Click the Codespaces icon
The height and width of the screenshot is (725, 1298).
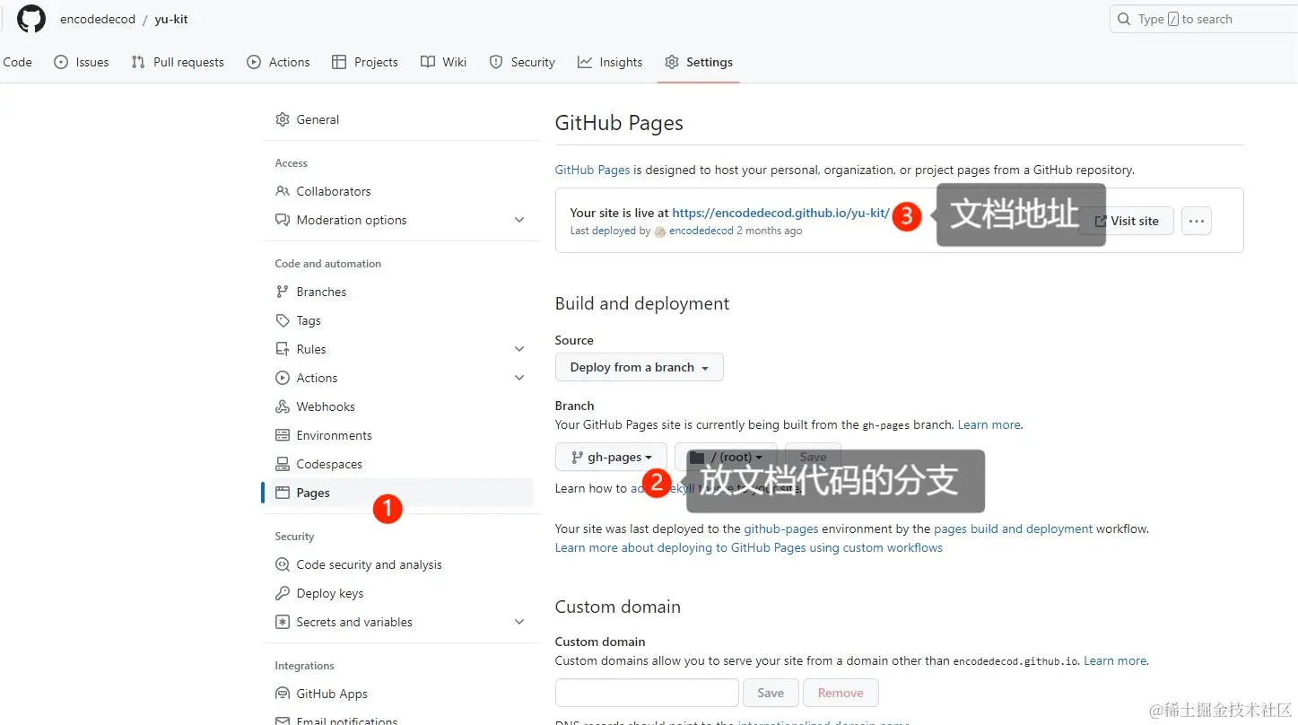[283, 464]
